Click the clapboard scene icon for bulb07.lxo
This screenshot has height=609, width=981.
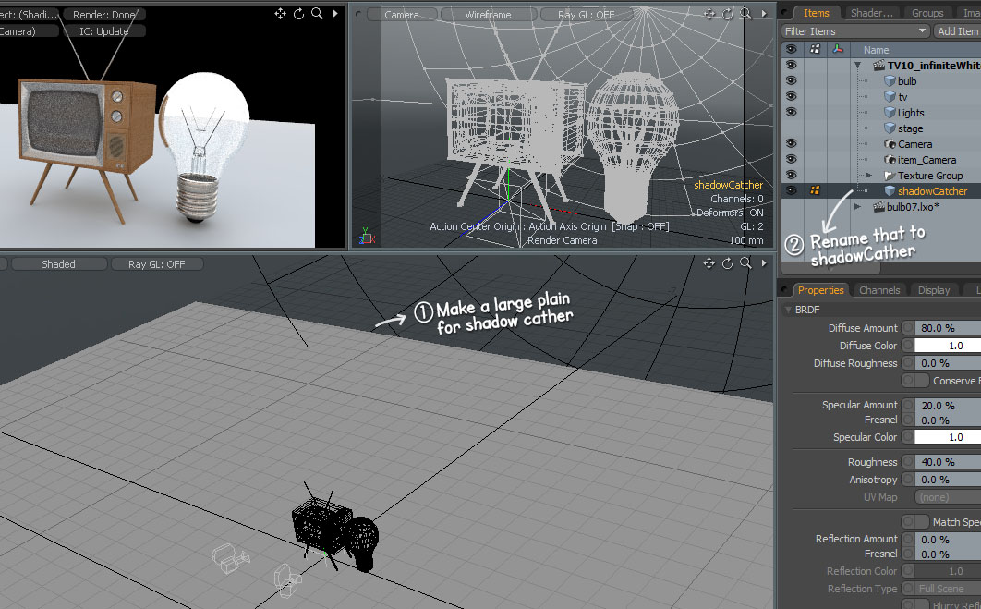878,207
